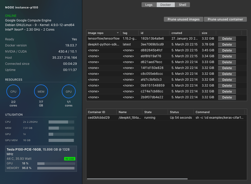Click Prune unused images button

pos(184,19)
